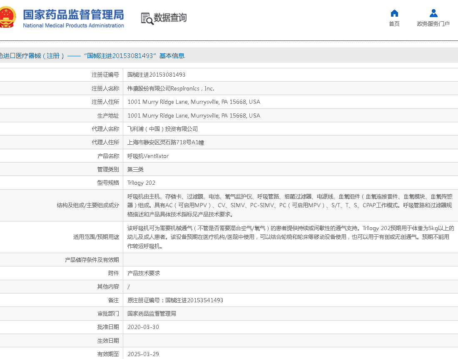This screenshot has width=458, height=359.
Task: Open the 产品技术要求 attachment
Action: click(x=143, y=273)
